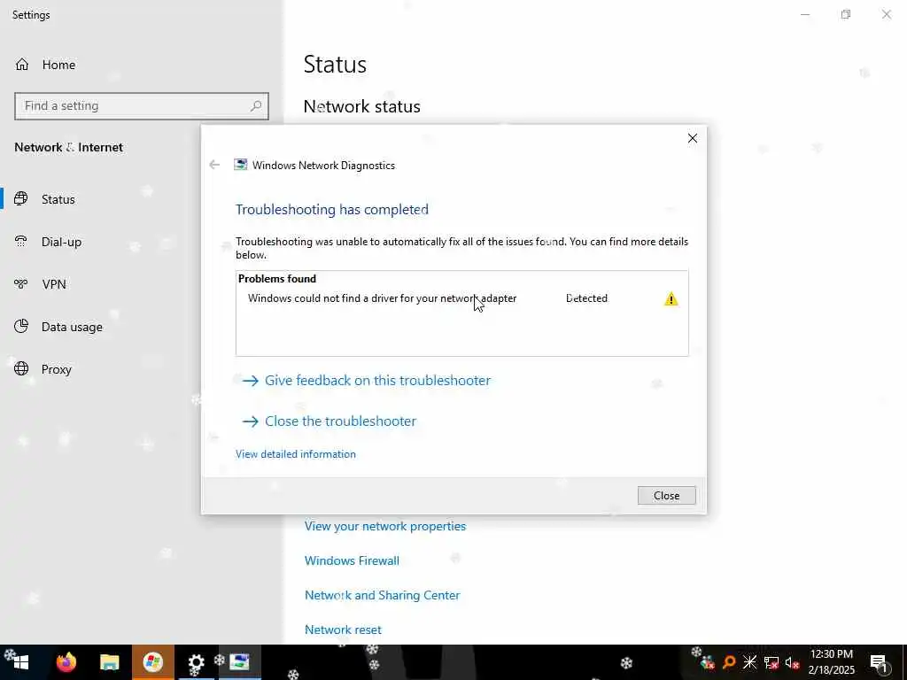
Task: Click the orange magnifier tray icon
Action: [x=729, y=662]
